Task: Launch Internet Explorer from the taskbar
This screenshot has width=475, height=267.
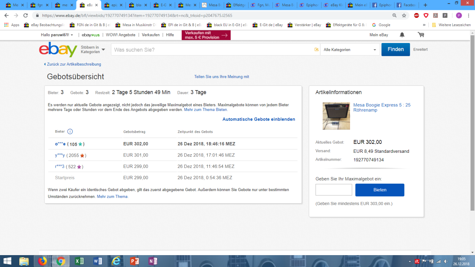Action: (x=116, y=261)
